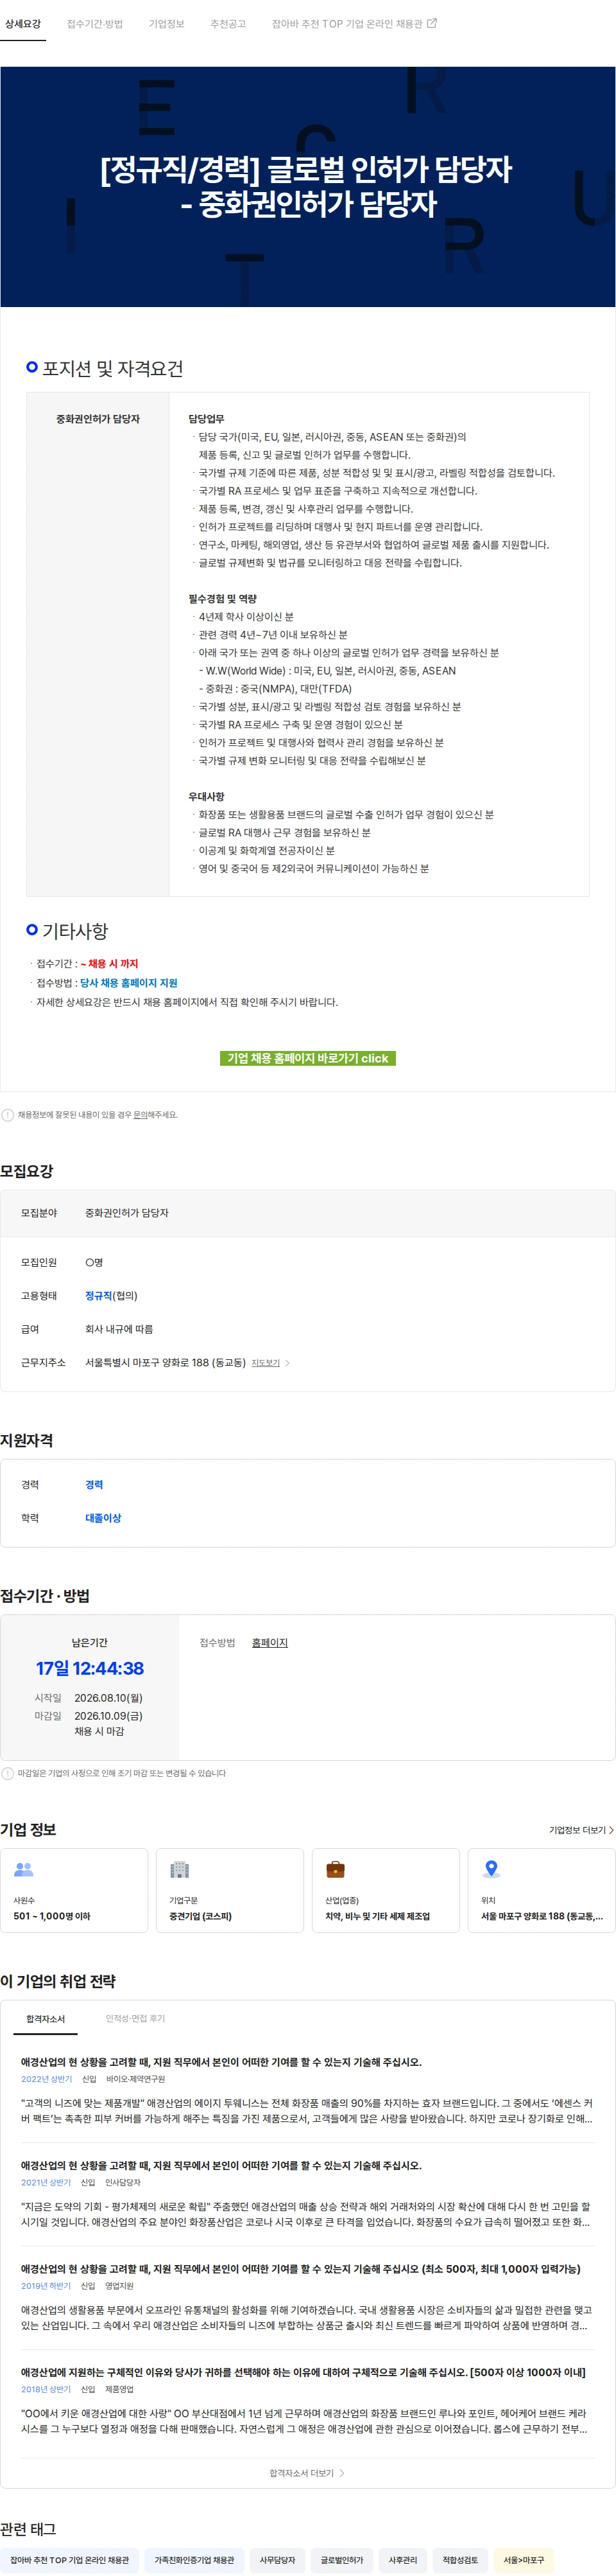Image resolution: width=616 pixels, height=2576 pixels.
Task: Click the 서울 마포구 양화로 188 location card text
Action: 542,1916
